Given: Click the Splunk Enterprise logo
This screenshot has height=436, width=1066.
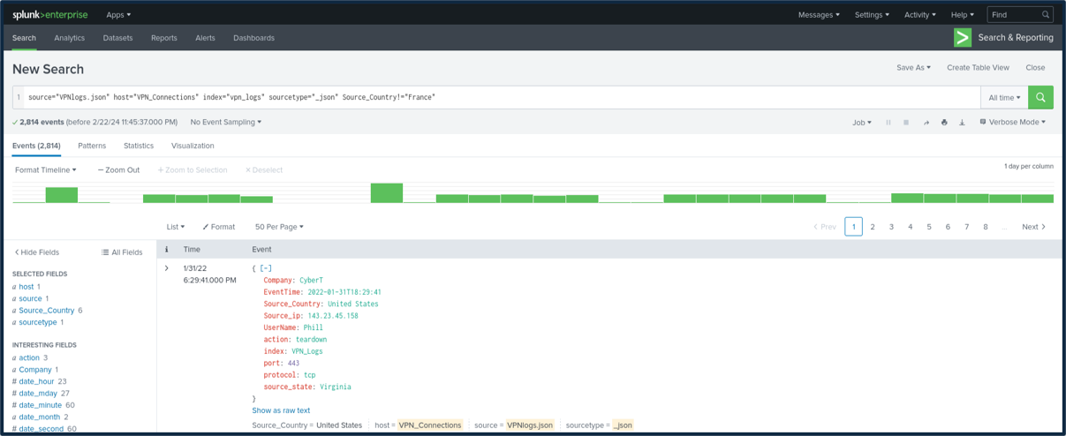Looking at the screenshot, I should [49, 15].
